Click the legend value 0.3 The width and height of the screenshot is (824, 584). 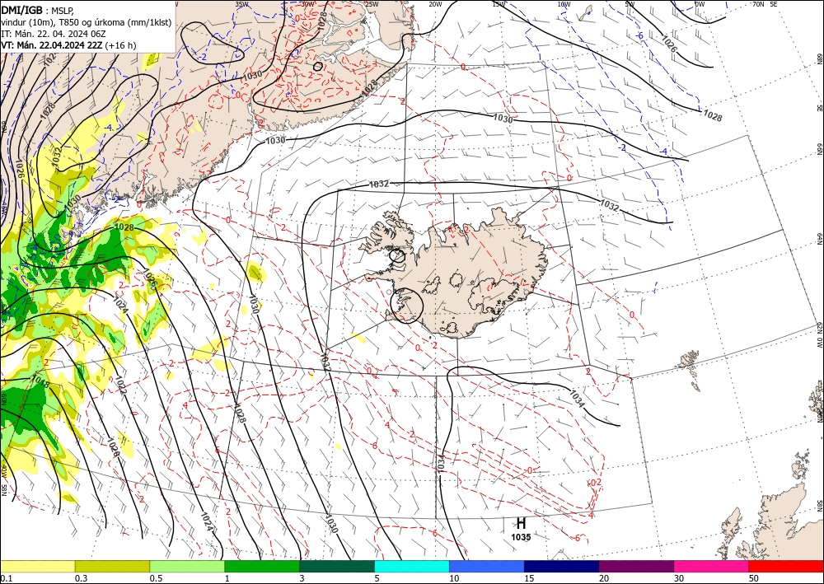[81, 578]
